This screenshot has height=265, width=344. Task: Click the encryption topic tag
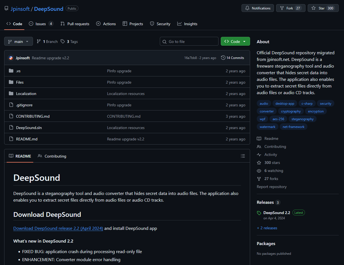[316, 111]
